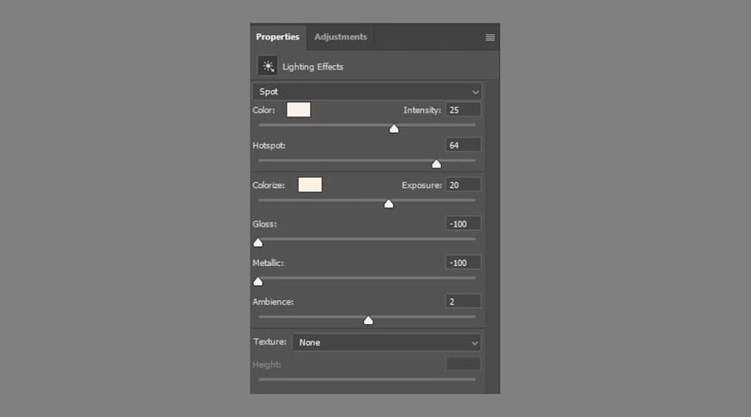Click the panel's vertical scrollbar

coord(492,237)
